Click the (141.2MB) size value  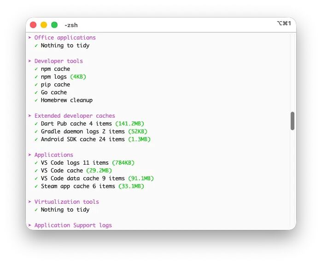(129, 124)
